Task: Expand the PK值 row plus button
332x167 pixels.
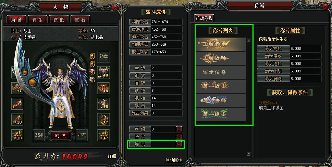Action: click(x=179, y=129)
